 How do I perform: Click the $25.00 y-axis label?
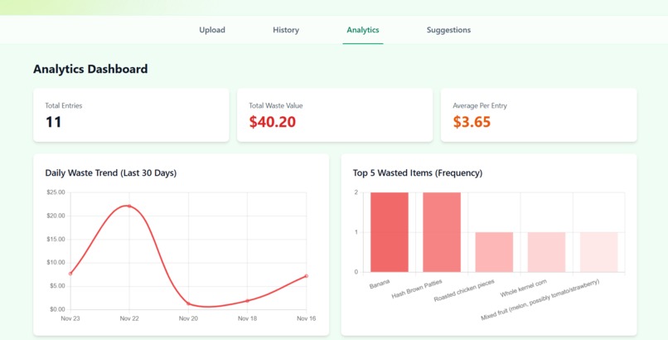56,192
